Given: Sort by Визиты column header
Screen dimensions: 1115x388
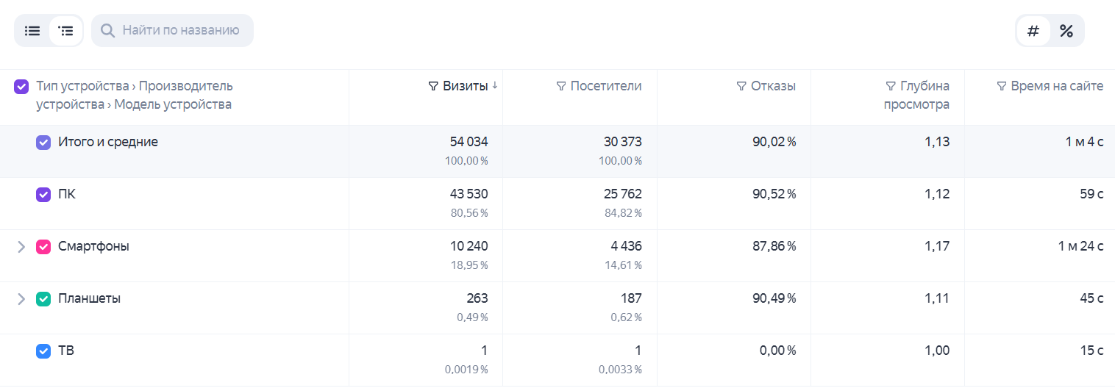Looking at the screenshot, I should tap(466, 86).
